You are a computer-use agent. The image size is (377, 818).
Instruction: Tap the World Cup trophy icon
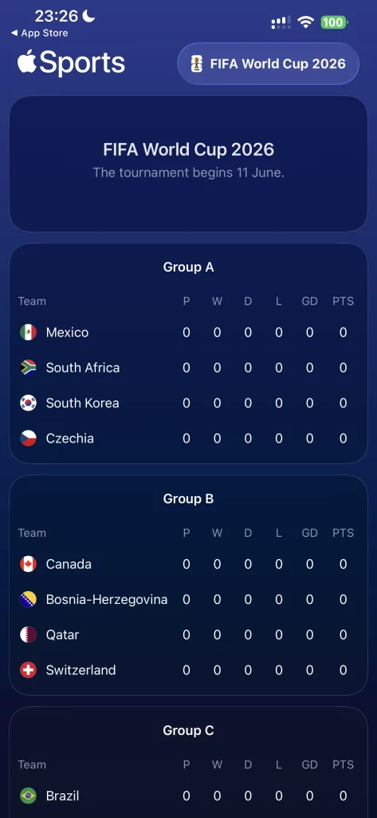tap(196, 64)
